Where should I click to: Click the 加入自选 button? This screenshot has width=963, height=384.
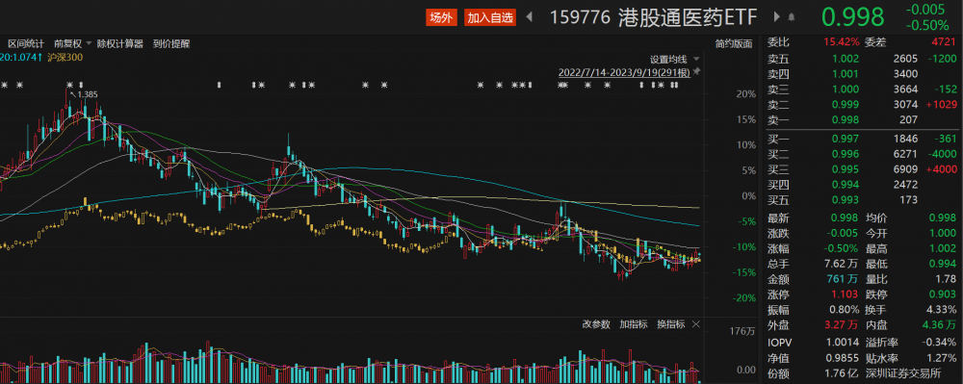click(489, 17)
